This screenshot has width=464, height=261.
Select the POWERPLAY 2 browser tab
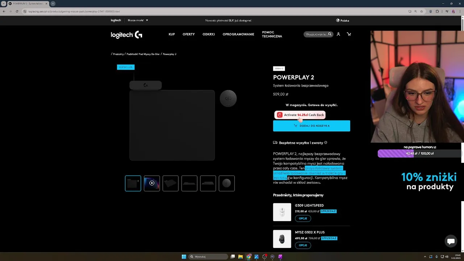(x=28, y=4)
